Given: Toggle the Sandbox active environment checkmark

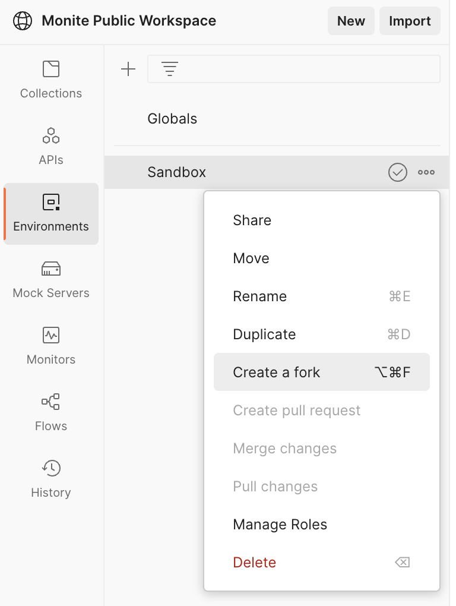Looking at the screenshot, I should tap(397, 172).
